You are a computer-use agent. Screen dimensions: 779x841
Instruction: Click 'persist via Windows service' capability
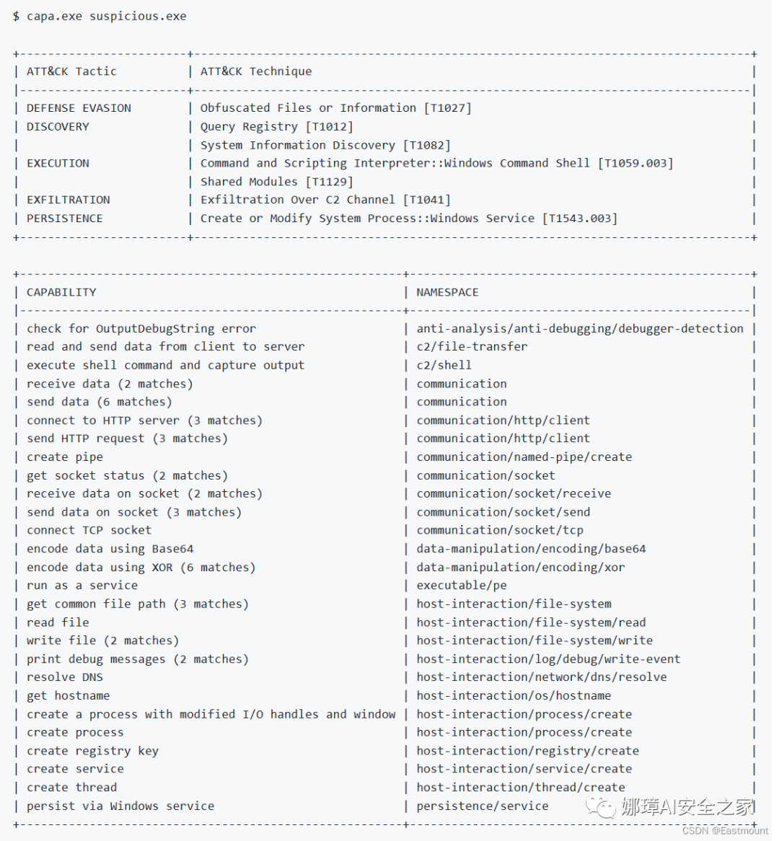(x=120, y=806)
